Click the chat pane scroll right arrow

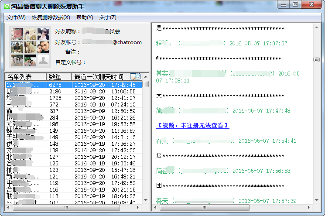[x=309, y=207]
